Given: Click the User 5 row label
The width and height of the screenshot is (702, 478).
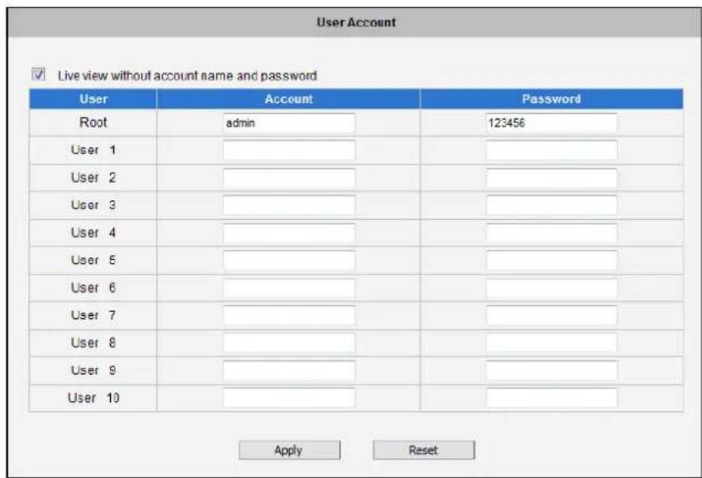Looking at the screenshot, I should [x=93, y=260].
